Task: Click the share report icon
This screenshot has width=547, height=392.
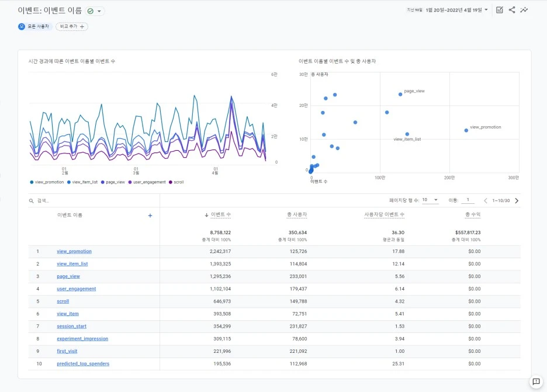Action: pyautogui.click(x=512, y=10)
